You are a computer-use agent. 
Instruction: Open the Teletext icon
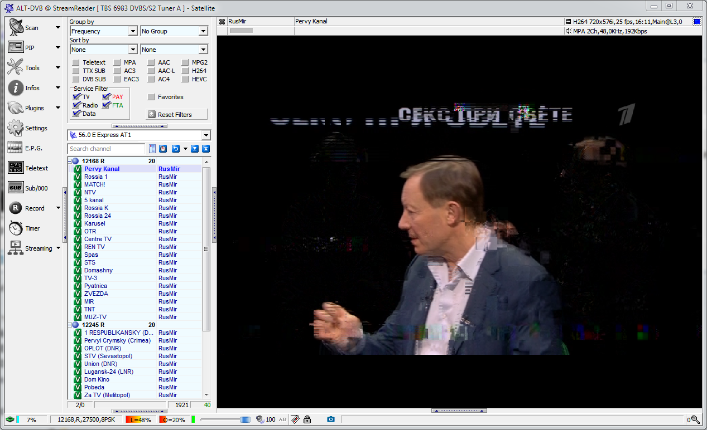(16, 168)
